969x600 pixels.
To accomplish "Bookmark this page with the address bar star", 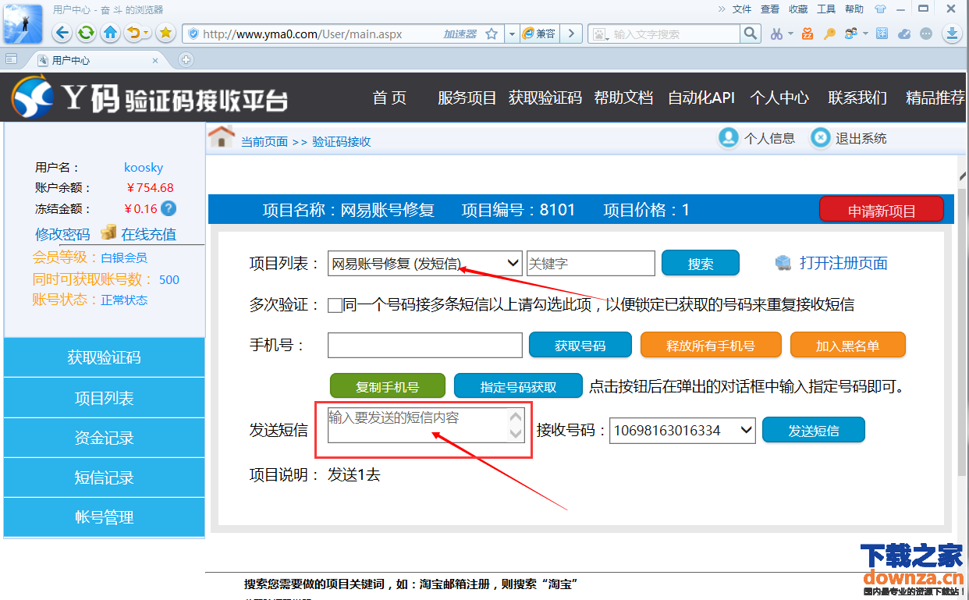I will 492,34.
